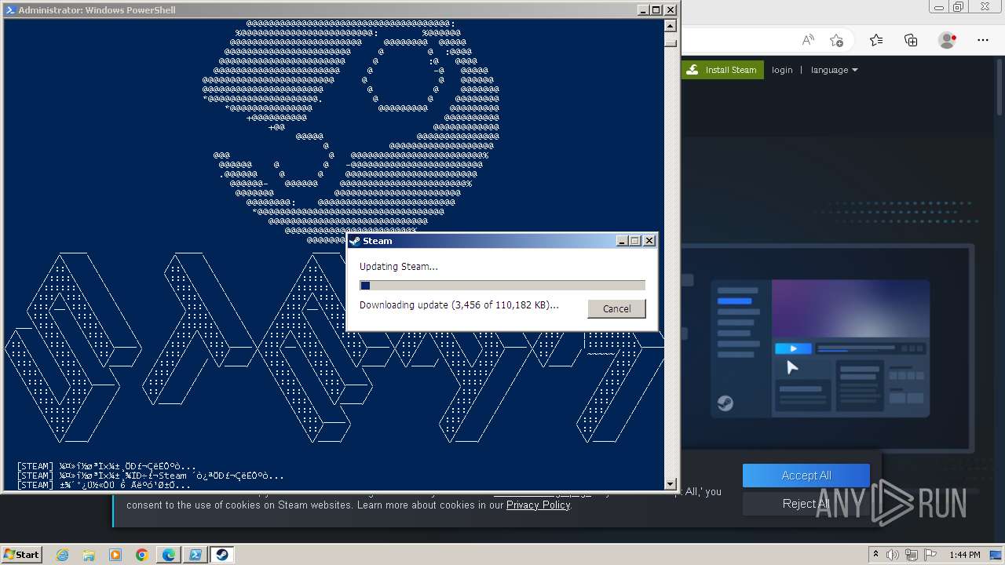Reject All cookies on Steam site
The width and height of the screenshot is (1005, 565).
point(806,504)
